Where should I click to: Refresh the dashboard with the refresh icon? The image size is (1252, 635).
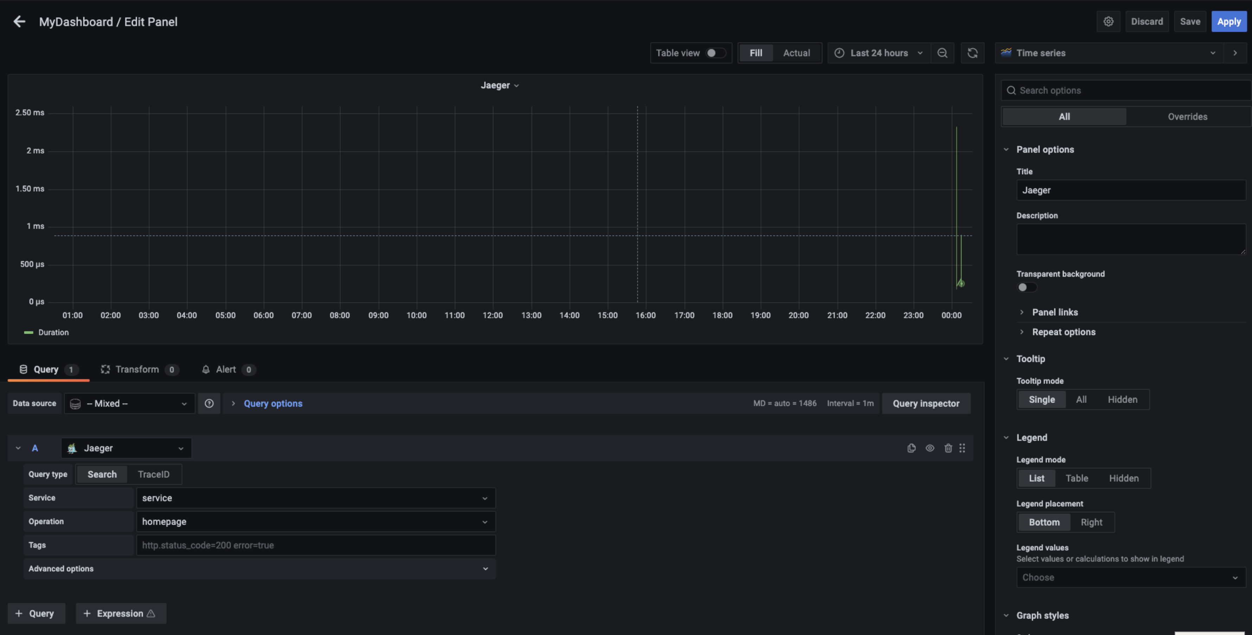tap(972, 53)
